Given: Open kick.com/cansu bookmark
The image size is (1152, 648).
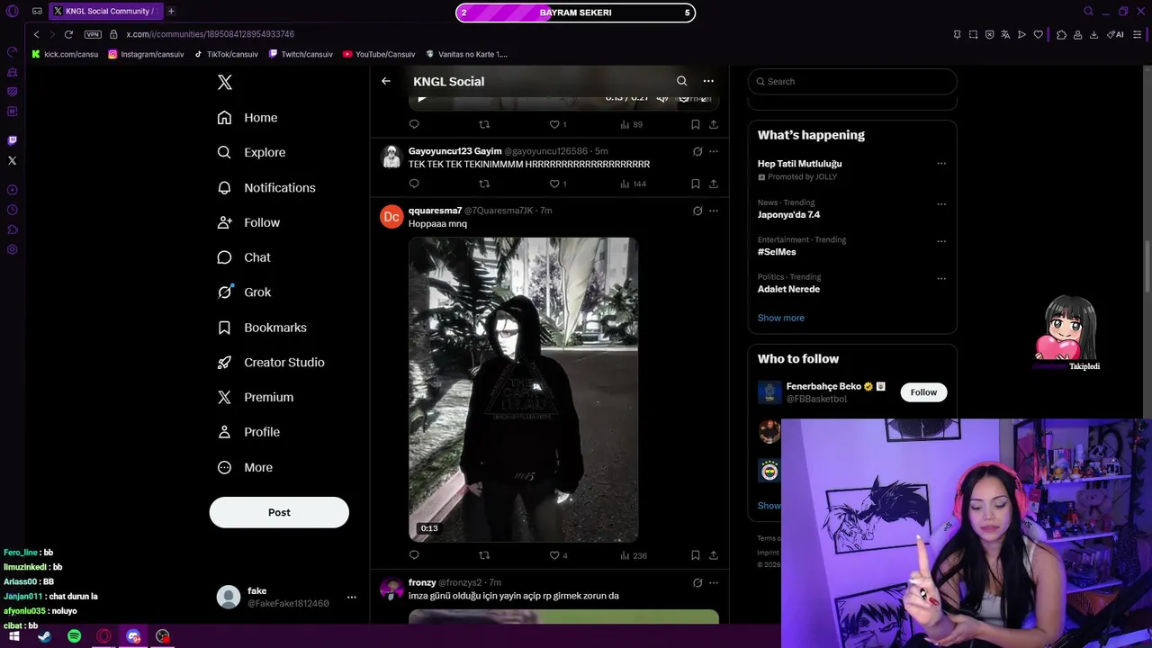Looking at the screenshot, I should click(65, 54).
